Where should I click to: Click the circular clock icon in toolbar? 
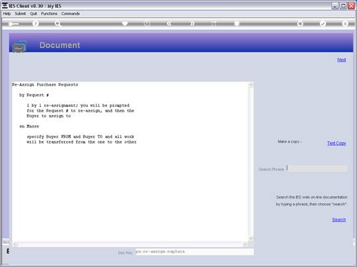(x=147, y=23)
